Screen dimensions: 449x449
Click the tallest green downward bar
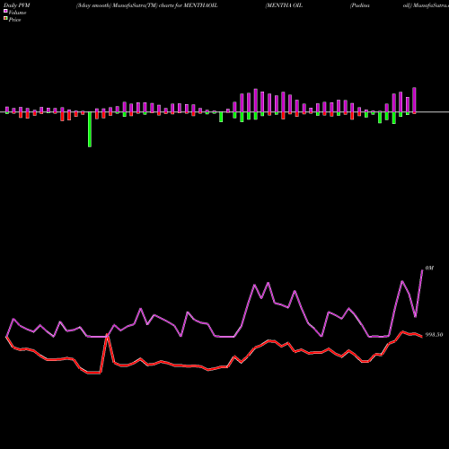point(90,129)
